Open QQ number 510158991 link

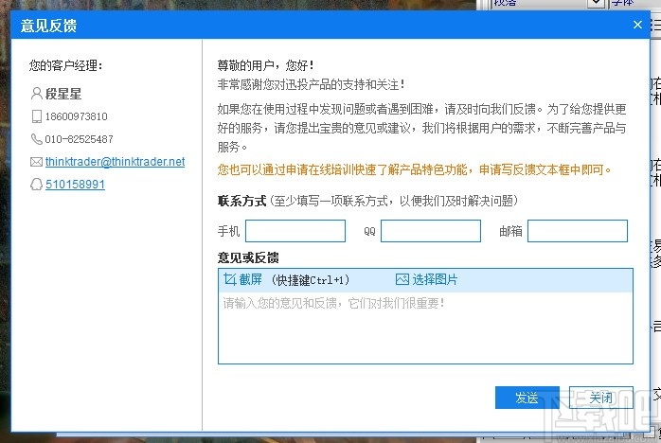tap(75, 185)
